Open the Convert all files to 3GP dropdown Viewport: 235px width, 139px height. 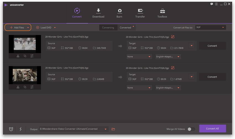(211, 27)
